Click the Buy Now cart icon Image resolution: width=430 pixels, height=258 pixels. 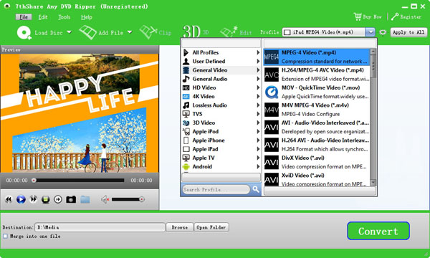(x=358, y=16)
